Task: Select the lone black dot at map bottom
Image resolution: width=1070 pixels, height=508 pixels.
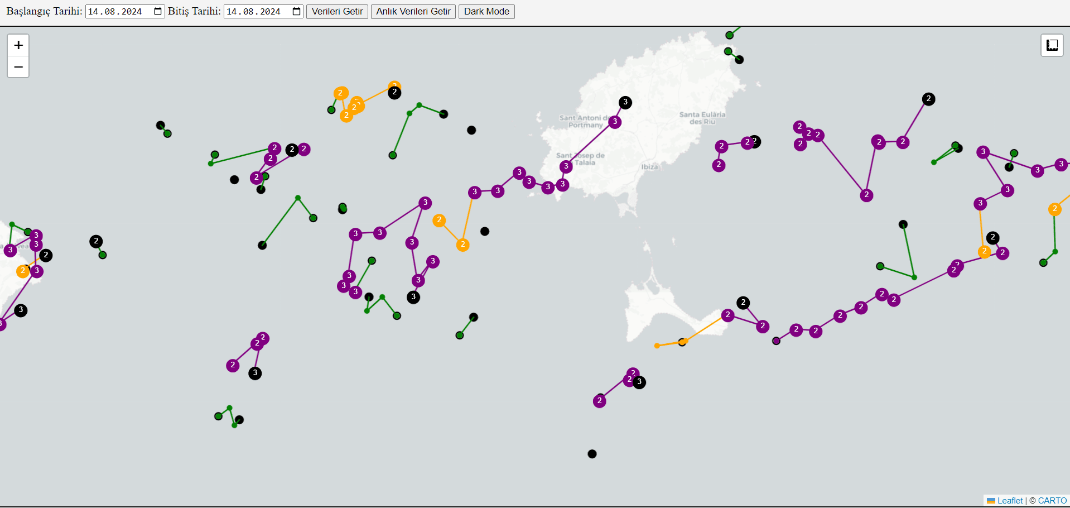Action: click(592, 454)
